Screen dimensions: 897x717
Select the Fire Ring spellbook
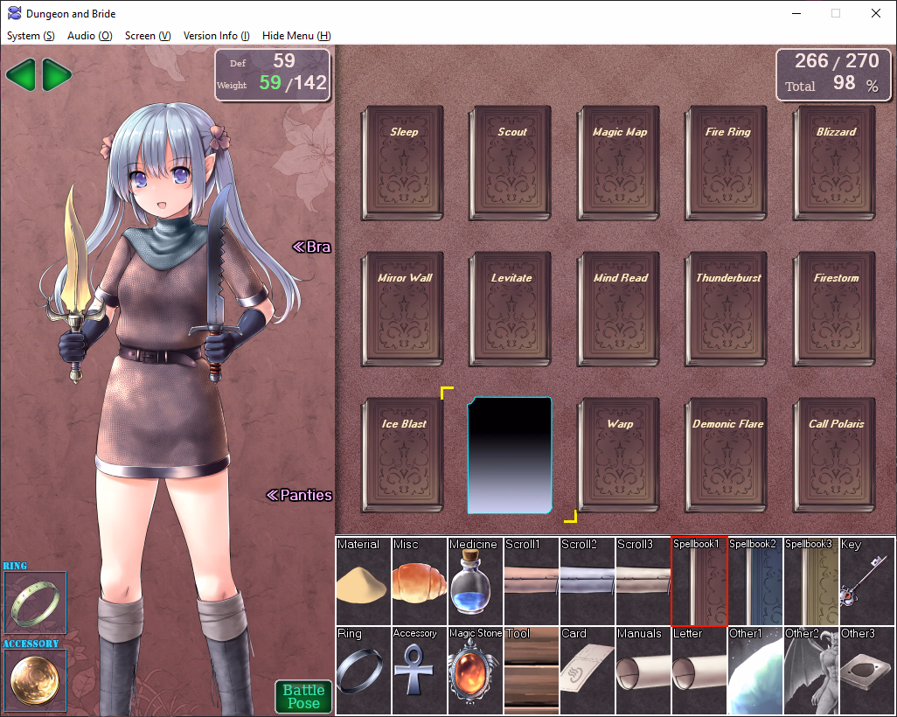tap(727, 163)
